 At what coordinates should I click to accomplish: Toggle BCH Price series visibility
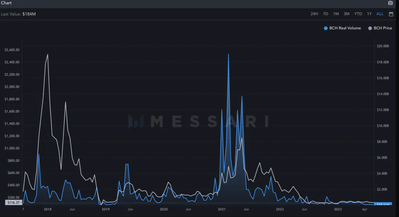point(380,28)
